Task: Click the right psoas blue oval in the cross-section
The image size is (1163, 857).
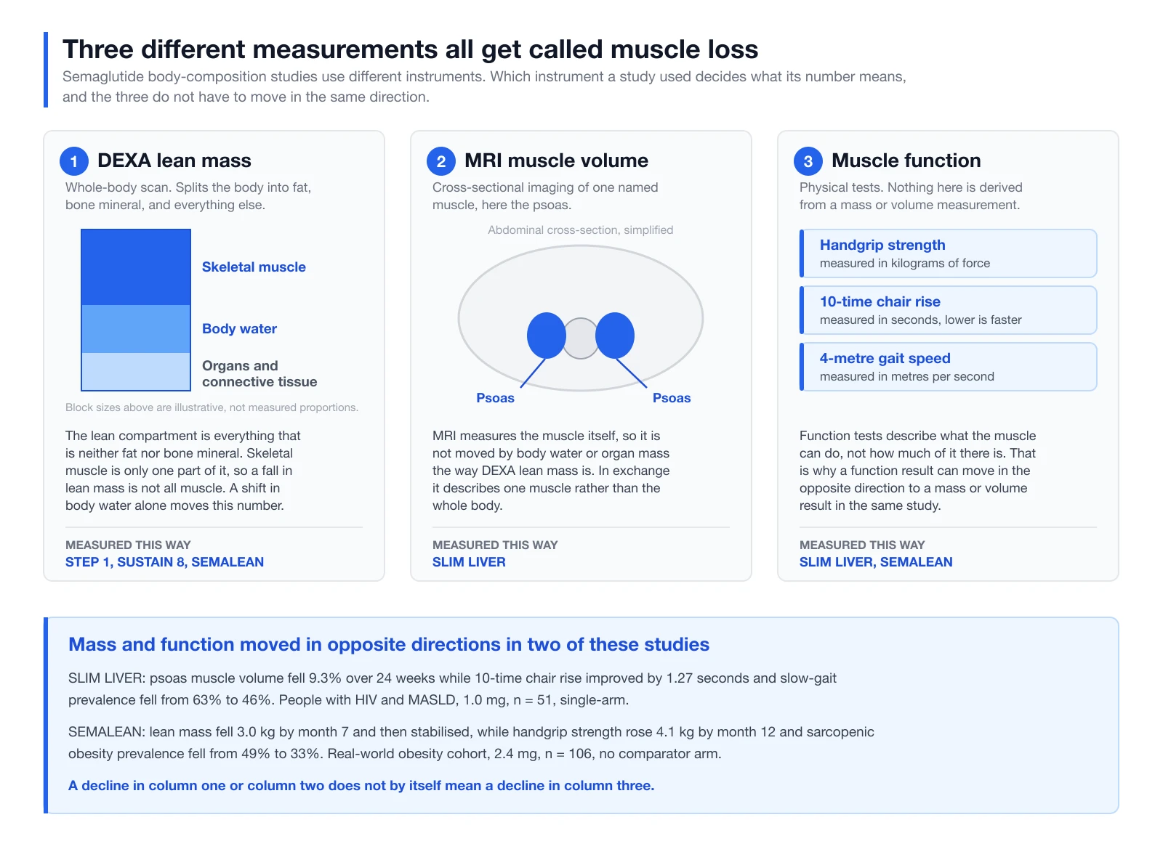Action: click(615, 336)
